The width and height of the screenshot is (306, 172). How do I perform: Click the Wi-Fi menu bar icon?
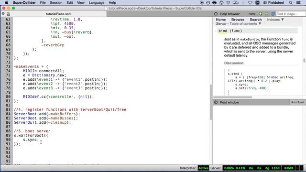coord(250,2)
